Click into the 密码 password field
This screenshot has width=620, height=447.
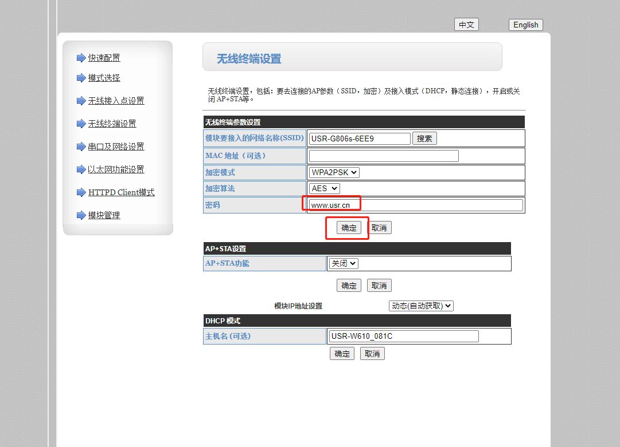(x=416, y=205)
